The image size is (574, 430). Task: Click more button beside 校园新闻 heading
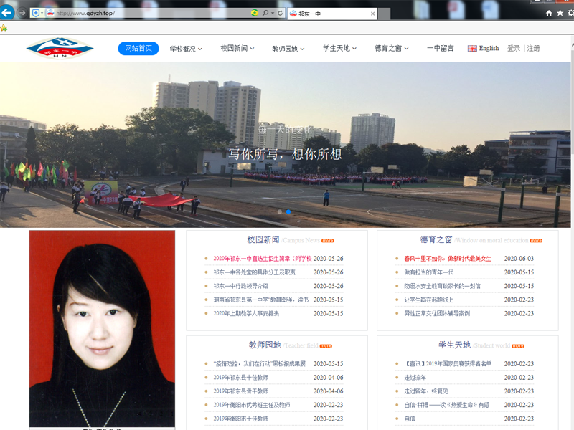coord(328,241)
